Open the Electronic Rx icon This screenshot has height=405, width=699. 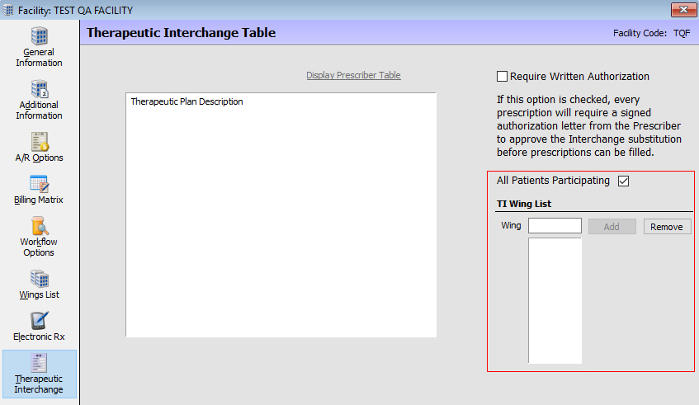(39, 321)
